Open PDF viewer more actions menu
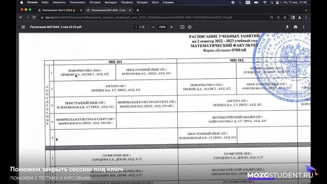Screen dimensions: 327x184 (303, 27)
